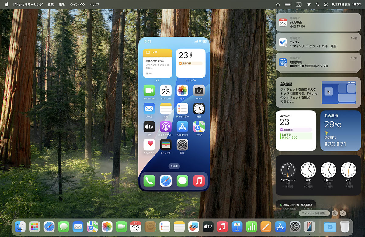The width and height of the screenshot is (365, 237).
Task: Open System Settings from the Mac Dock
Action: (295, 227)
